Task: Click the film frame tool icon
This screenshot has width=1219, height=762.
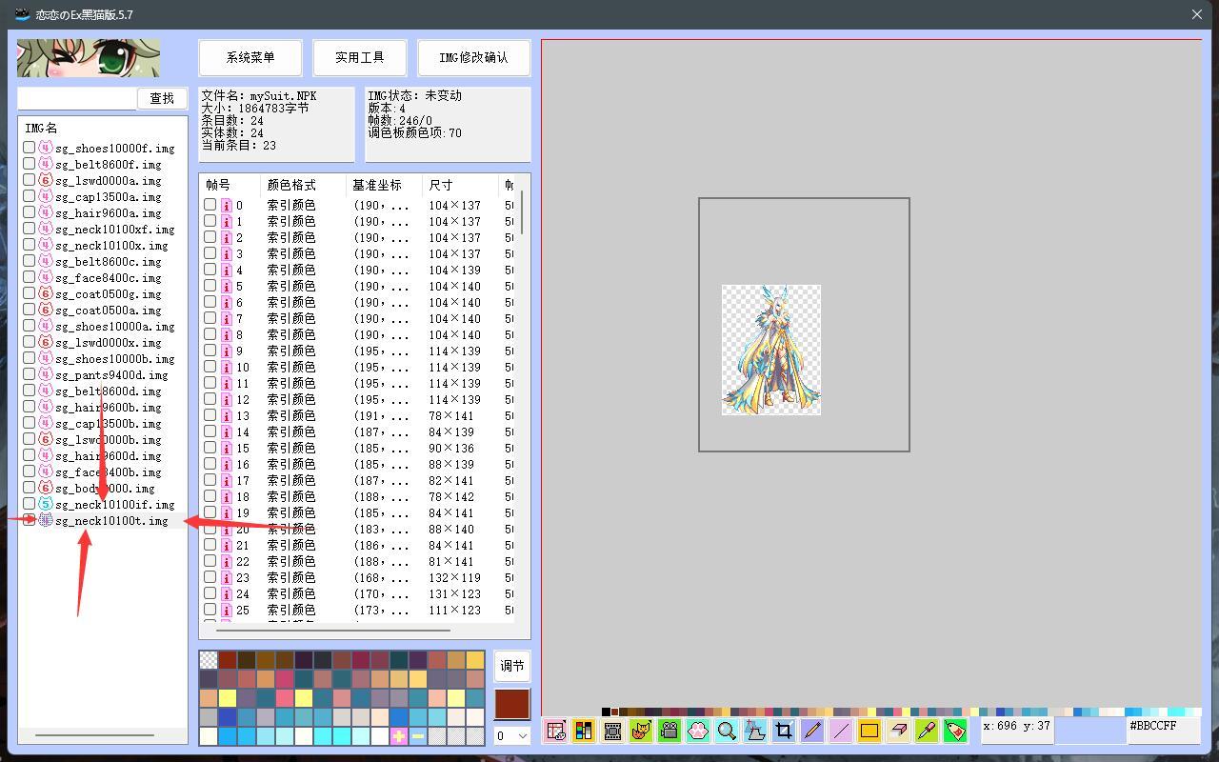Action: click(612, 731)
